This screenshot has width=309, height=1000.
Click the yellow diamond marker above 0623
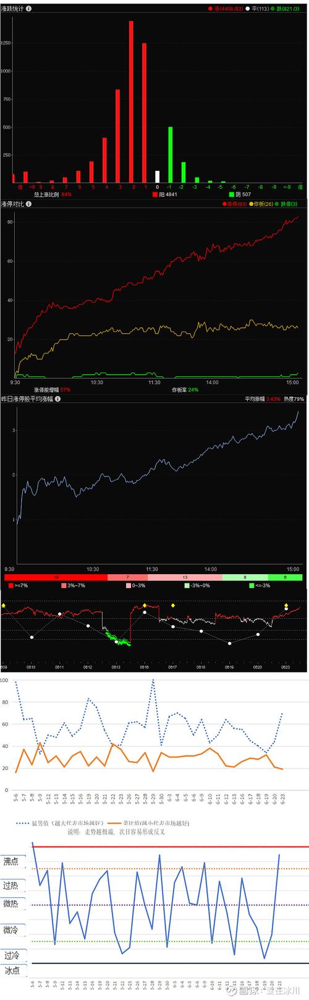[286, 605]
